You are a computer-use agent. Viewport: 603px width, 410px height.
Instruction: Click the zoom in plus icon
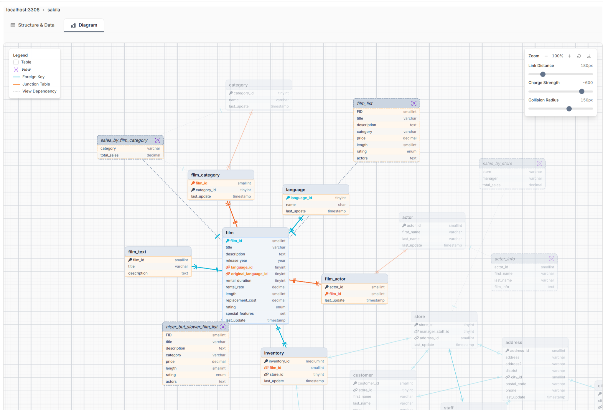(569, 56)
